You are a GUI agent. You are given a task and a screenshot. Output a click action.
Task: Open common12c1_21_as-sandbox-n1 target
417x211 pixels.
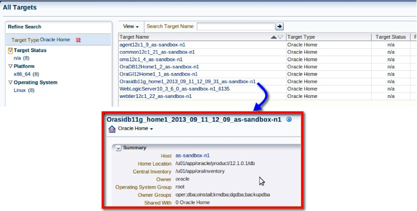pyautogui.click(x=157, y=52)
